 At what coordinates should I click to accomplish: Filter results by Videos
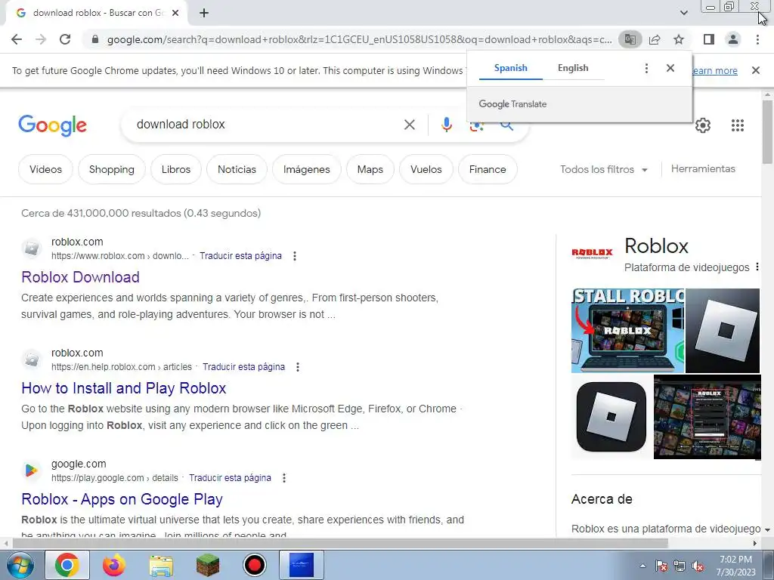tap(45, 169)
